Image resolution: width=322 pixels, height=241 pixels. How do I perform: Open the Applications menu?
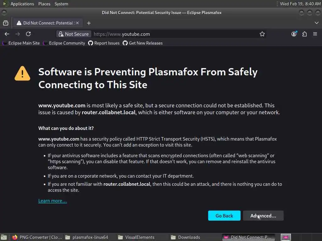22,4
